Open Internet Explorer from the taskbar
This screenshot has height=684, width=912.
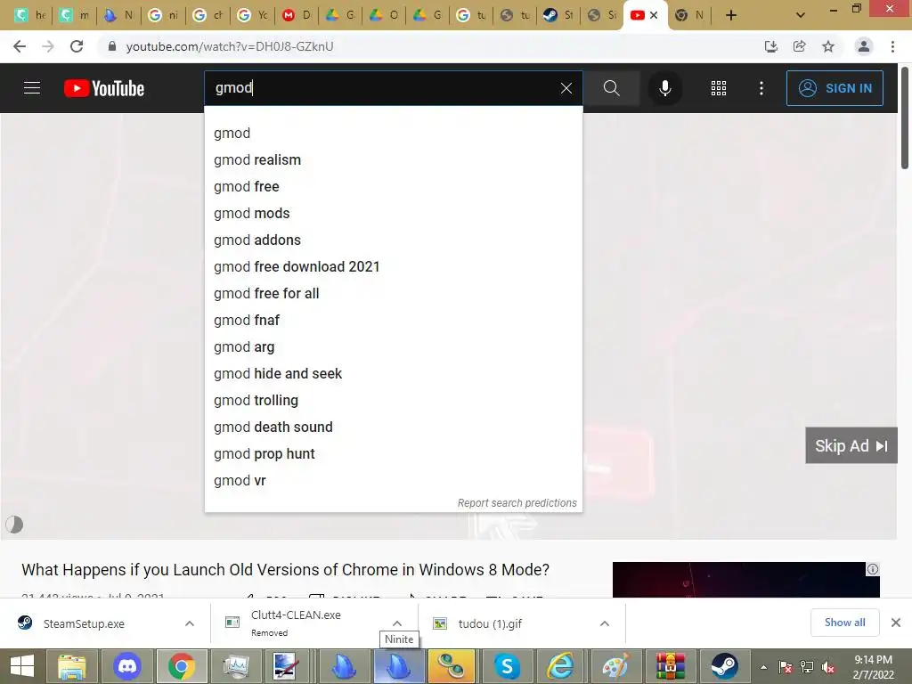pyautogui.click(x=561, y=666)
